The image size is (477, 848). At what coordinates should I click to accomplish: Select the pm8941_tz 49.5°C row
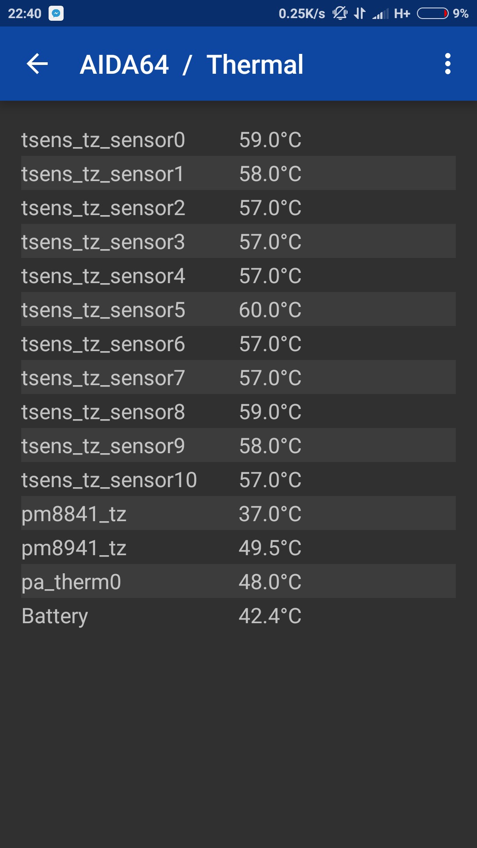pos(238,548)
